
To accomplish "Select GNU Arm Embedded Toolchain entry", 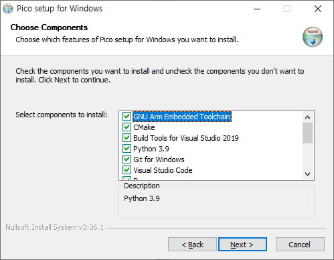I will [182, 117].
